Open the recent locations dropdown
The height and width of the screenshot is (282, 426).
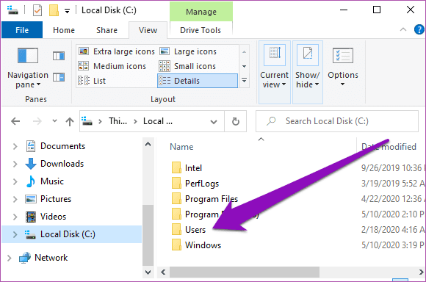[x=54, y=121]
